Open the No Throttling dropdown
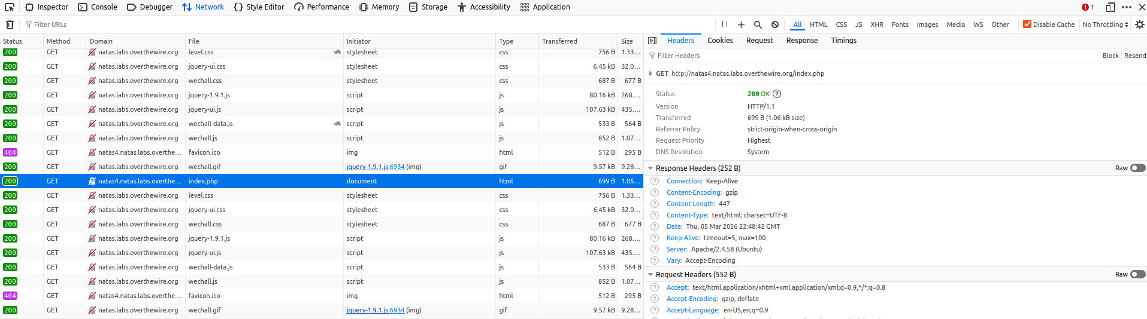The image size is (1147, 319). pyautogui.click(x=1105, y=24)
